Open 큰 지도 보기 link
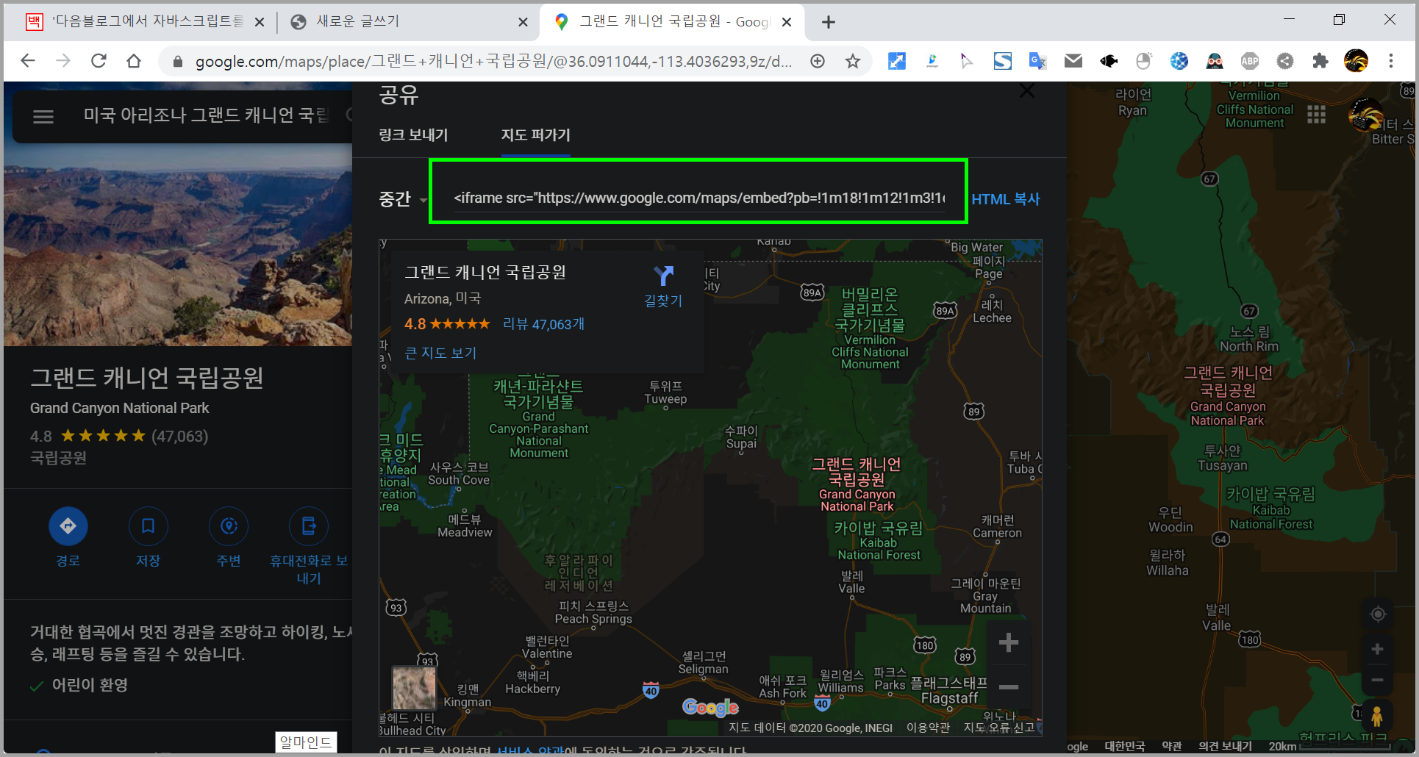This screenshot has width=1419, height=757. (x=440, y=353)
